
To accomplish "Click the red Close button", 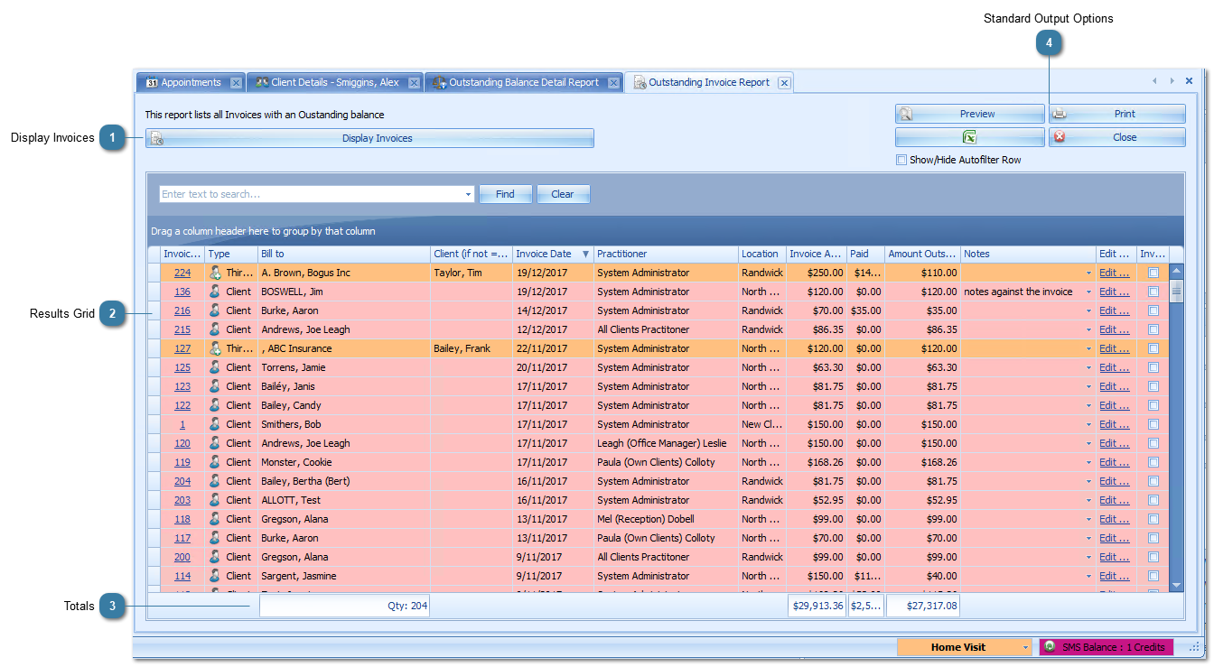I will (x=1117, y=137).
